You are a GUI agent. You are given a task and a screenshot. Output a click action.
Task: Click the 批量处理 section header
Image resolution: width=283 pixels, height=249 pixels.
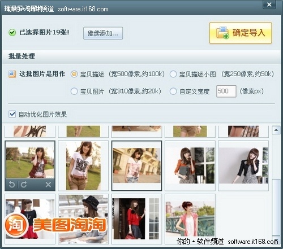click(22, 56)
